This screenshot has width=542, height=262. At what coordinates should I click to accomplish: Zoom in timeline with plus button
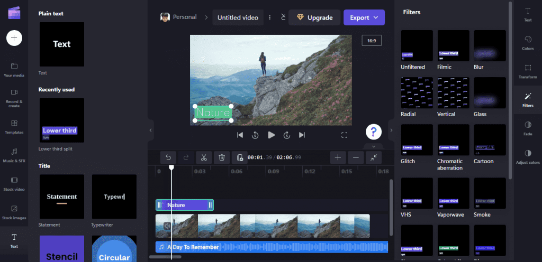pos(338,157)
